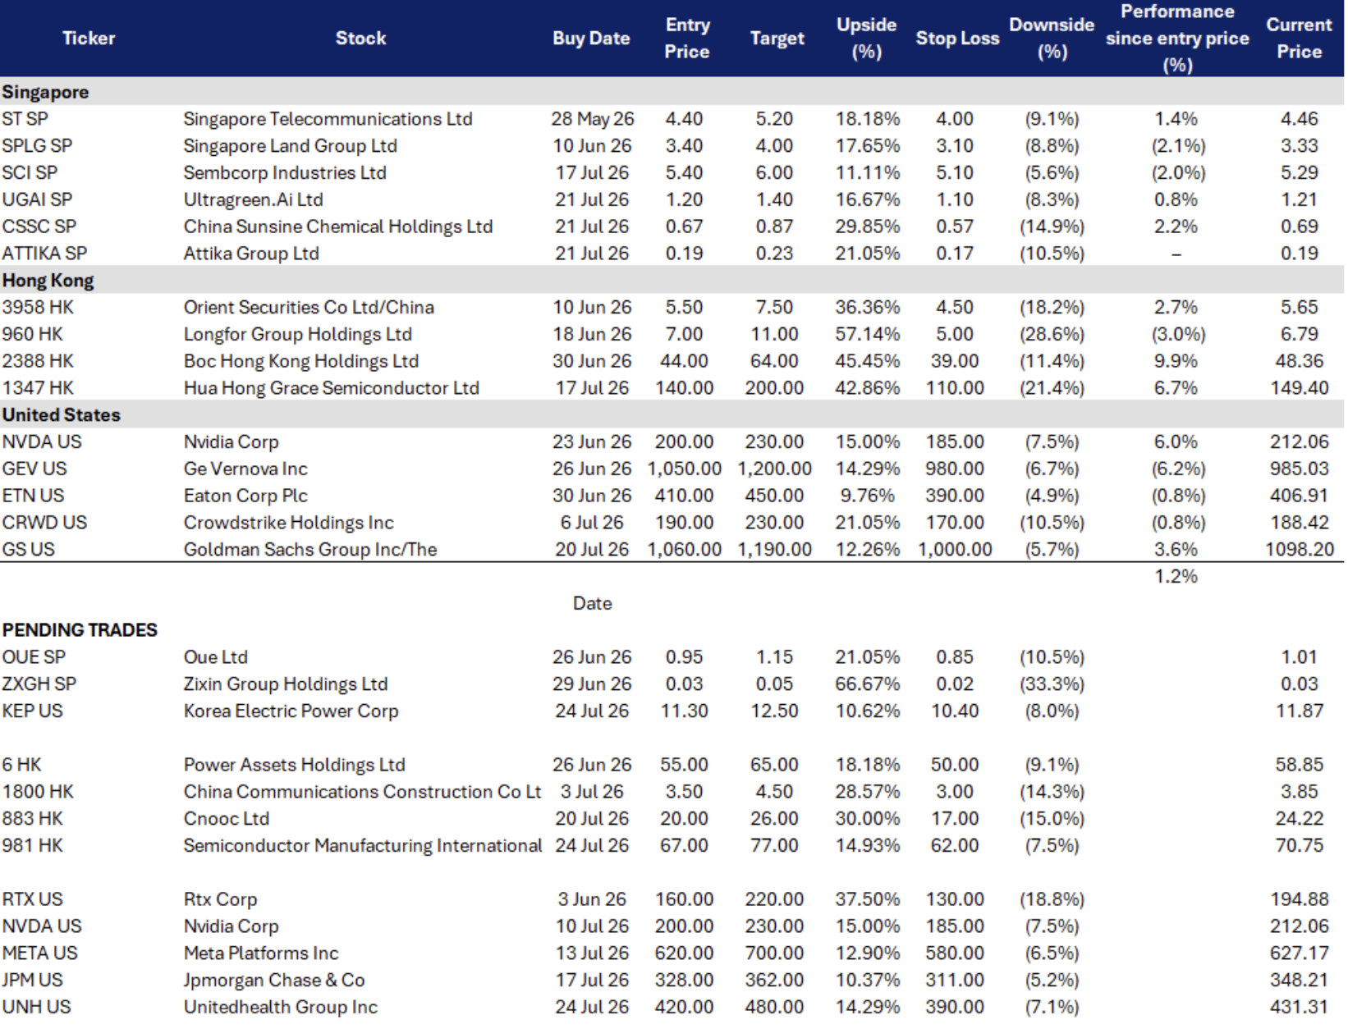The width and height of the screenshot is (1348, 1029).
Task: Click buy date 28 May 26
Action: [x=592, y=119]
